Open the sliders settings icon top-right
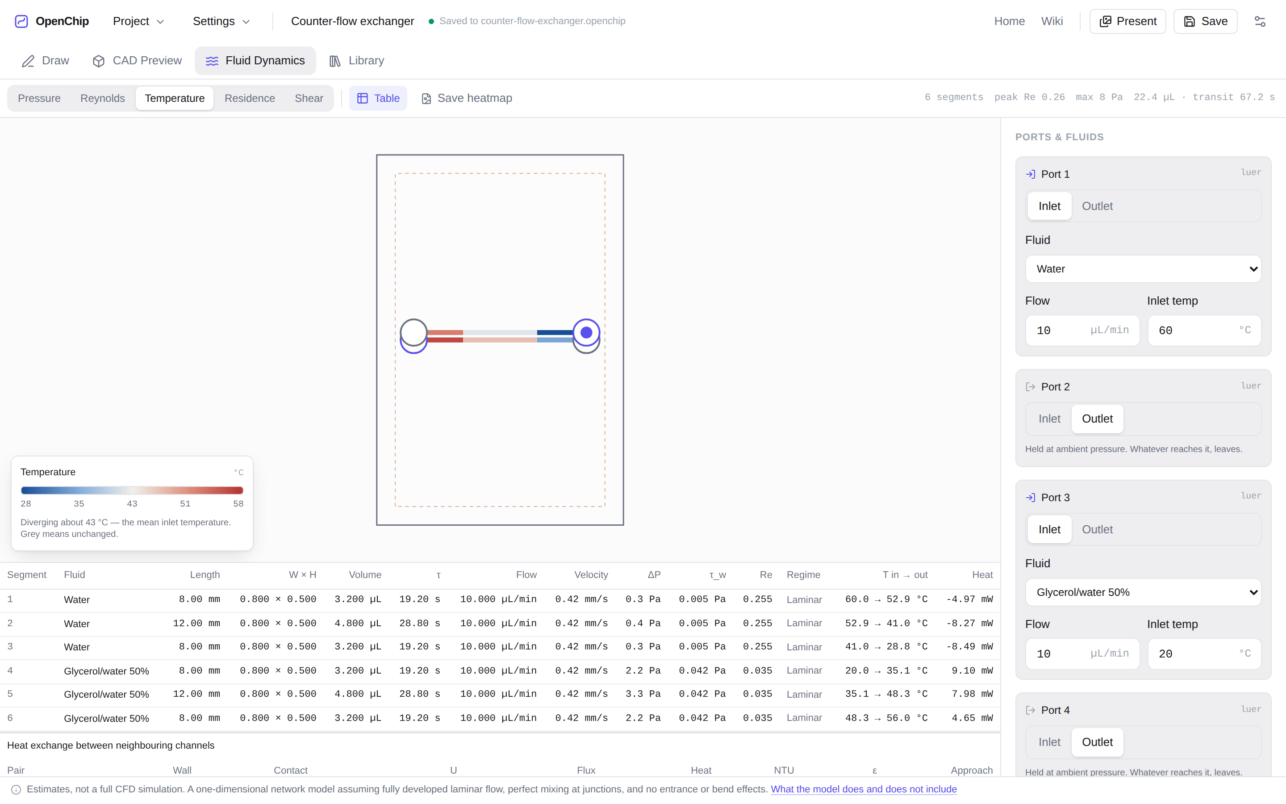Image resolution: width=1286 pixels, height=804 pixels. 1260,21
